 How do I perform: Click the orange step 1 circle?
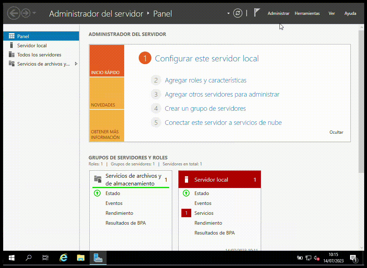tap(145, 58)
